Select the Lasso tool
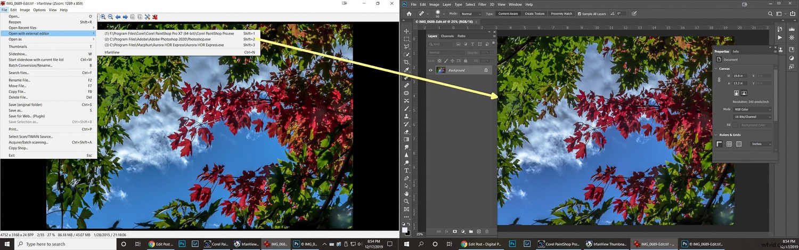The width and height of the screenshot is (799, 250). point(406,47)
